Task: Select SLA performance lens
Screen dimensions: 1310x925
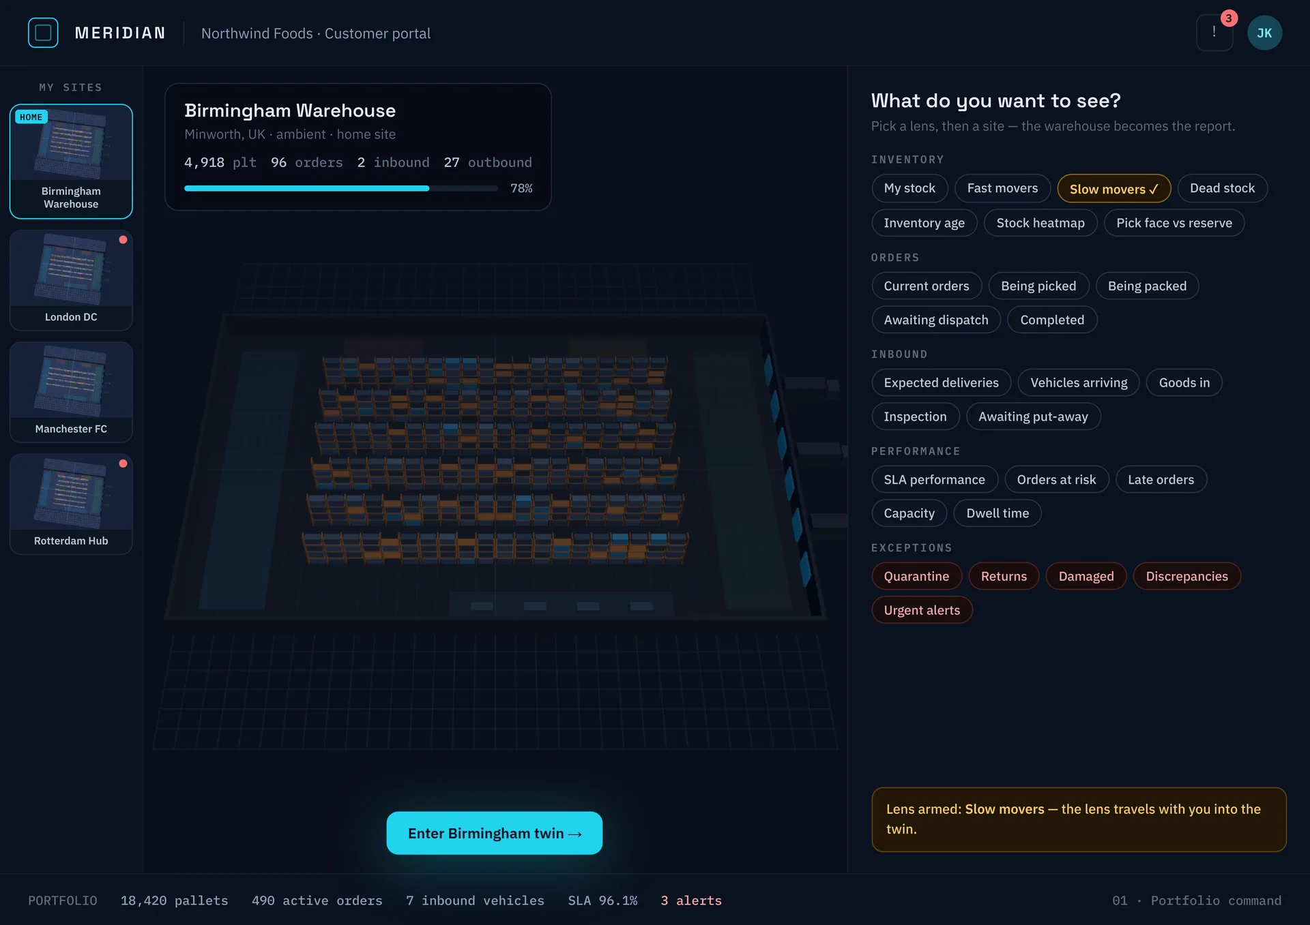Action: tap(934, 479)
